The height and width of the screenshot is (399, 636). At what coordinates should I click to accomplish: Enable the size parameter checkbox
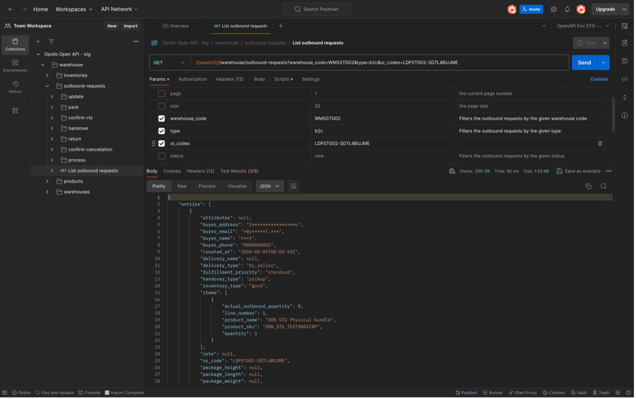pos(162,106)
